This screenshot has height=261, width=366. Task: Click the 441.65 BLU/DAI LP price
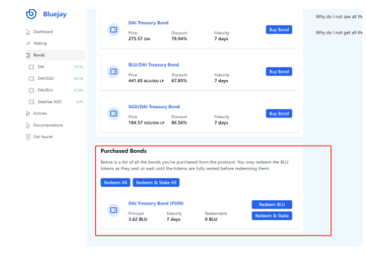tap(146, 81)
